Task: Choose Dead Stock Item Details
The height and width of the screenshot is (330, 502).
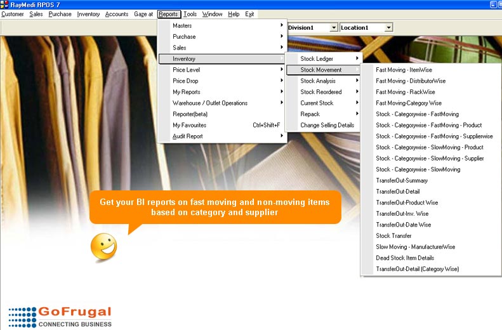Action: pyautogui.click(x=405, y=258)
